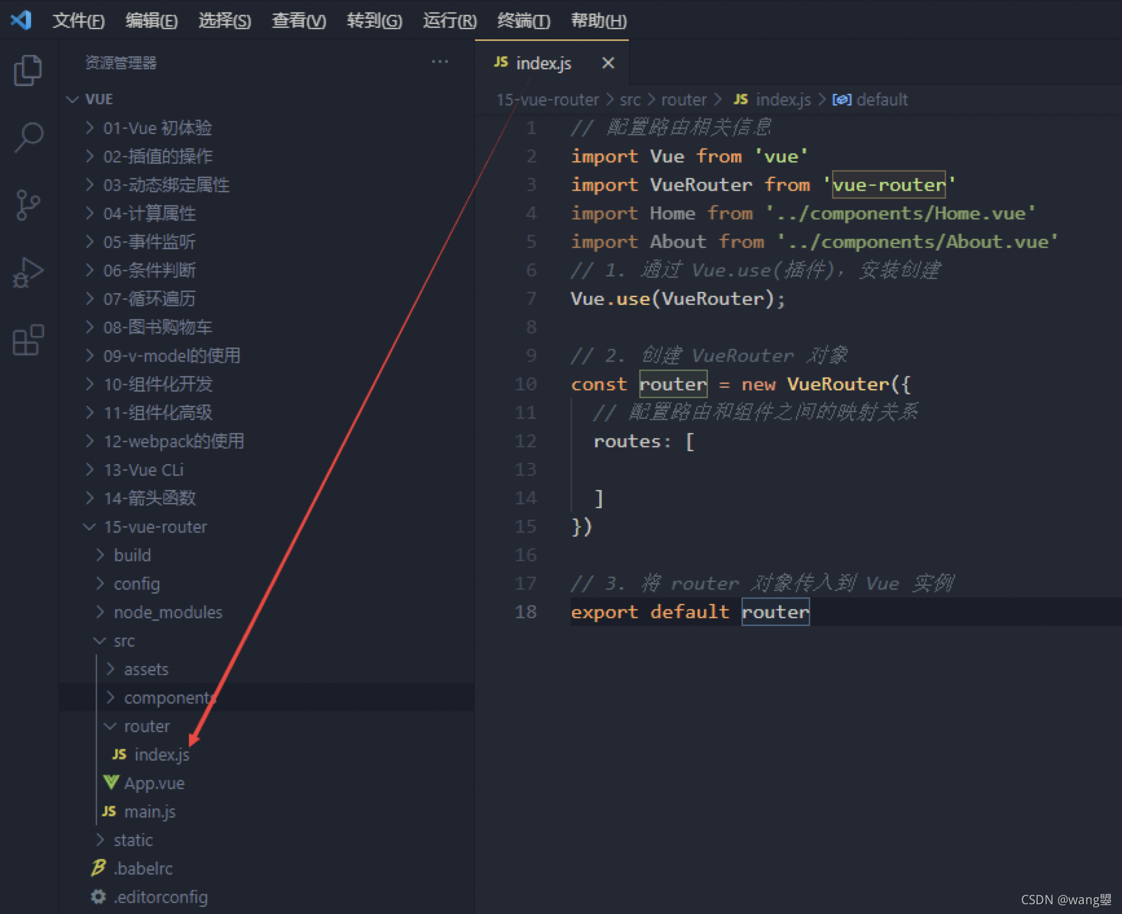Click the Vue icon beside App.vue
The image size is (1122, 914).
(111, 783)
